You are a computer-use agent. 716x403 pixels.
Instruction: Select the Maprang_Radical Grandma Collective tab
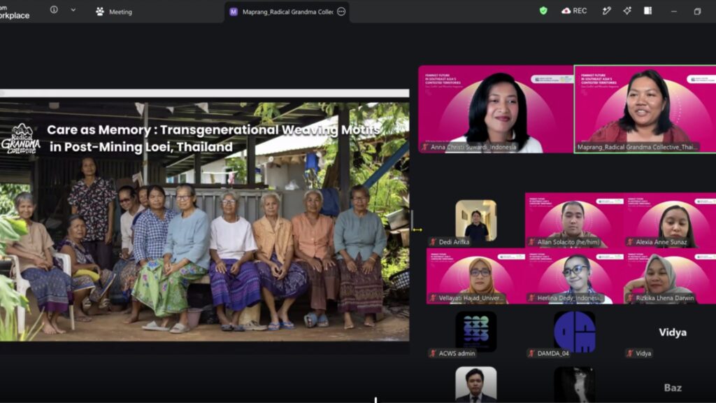point(287,12)
